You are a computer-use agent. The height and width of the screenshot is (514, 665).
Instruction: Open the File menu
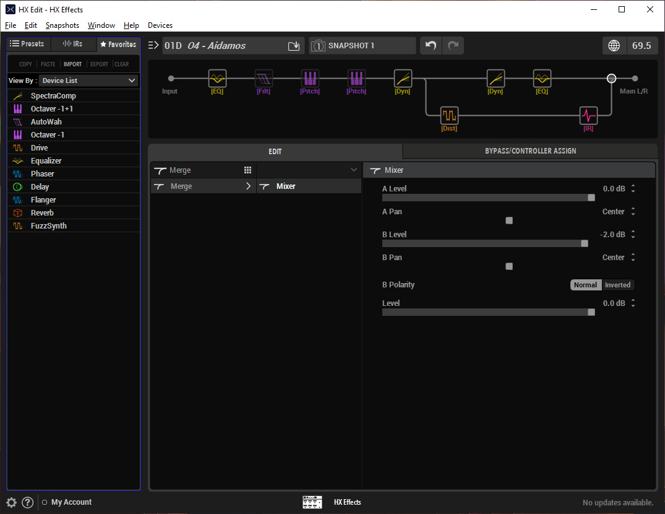(x=10, y=25)
